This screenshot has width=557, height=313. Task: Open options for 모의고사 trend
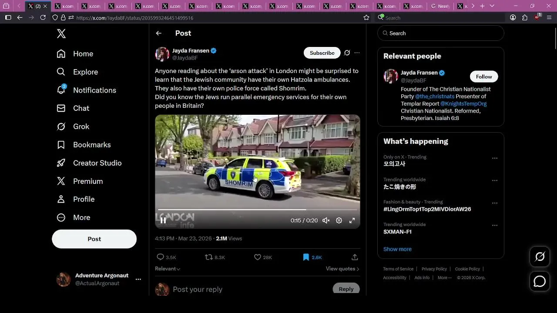(x=495, y=158)
